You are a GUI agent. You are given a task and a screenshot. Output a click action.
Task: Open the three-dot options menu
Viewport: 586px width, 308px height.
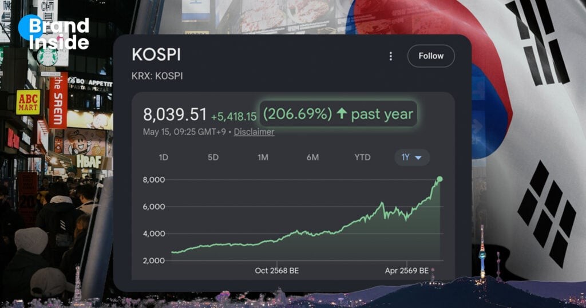(390, 56)
